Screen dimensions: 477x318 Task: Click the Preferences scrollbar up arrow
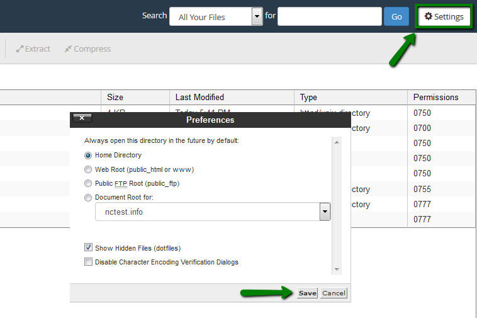337,142
